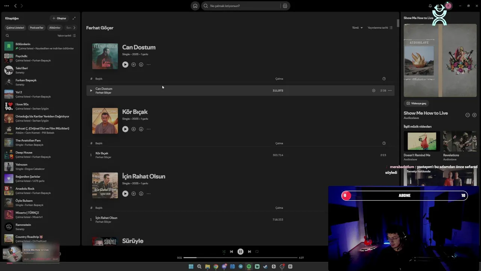This screenshot has height=271, width=481.
Task: Toggle repeat mode
Action: [257, 251]
